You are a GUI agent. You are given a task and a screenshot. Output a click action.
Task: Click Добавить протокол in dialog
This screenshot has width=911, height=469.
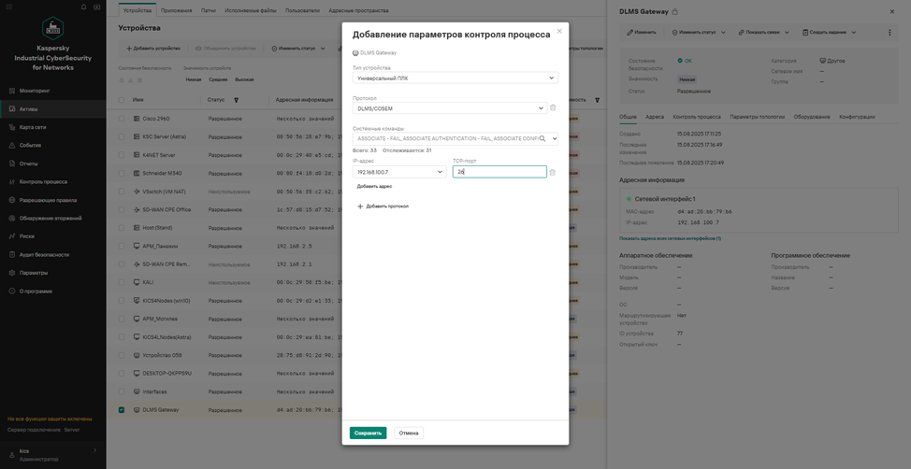pos(383,206)
